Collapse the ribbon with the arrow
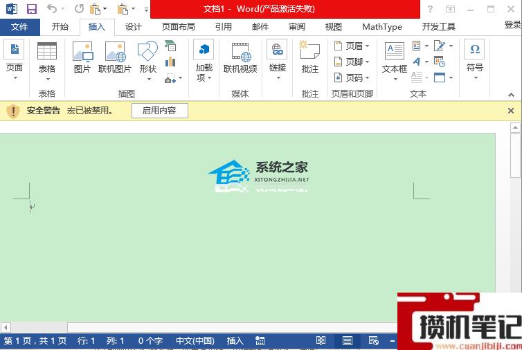 (511, 95)
